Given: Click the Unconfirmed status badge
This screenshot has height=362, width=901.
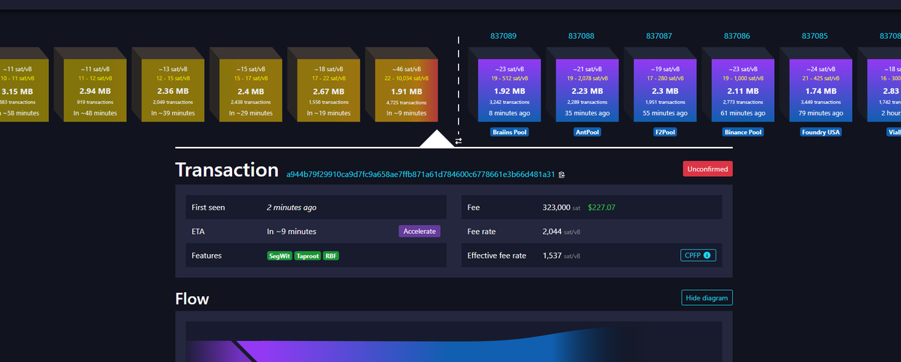Looking at the screenshot, I should [x=707, y=169].
